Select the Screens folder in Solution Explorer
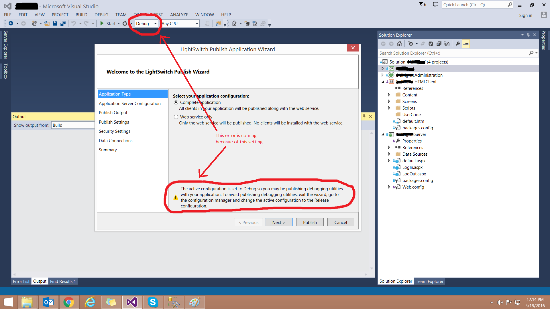 tap(409, 101)
